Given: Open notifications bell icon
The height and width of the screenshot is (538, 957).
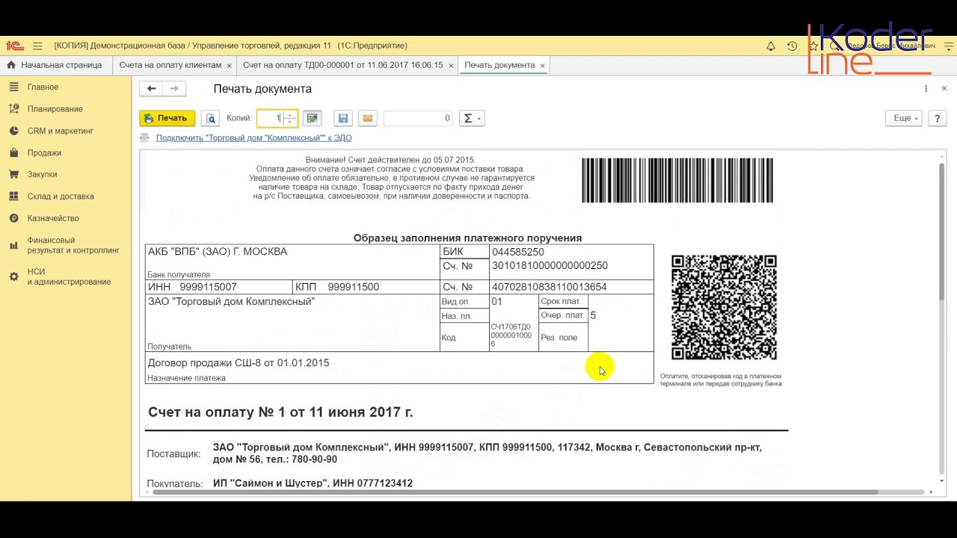Looking at the screenshot, I should point(771,46).
